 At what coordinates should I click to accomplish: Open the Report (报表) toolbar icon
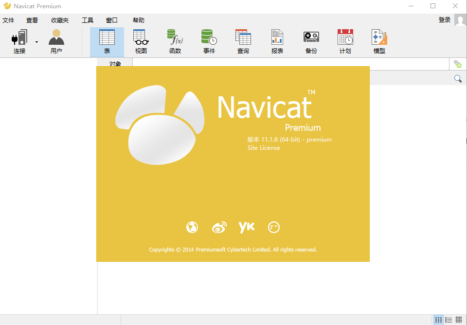tap(277, 41)
